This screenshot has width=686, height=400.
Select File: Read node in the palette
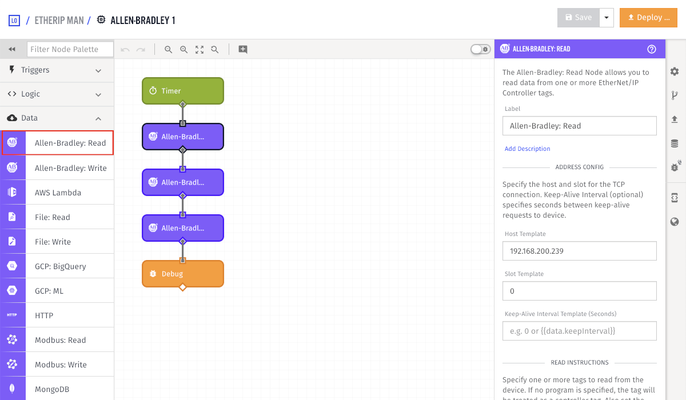[x=57, y=217]
